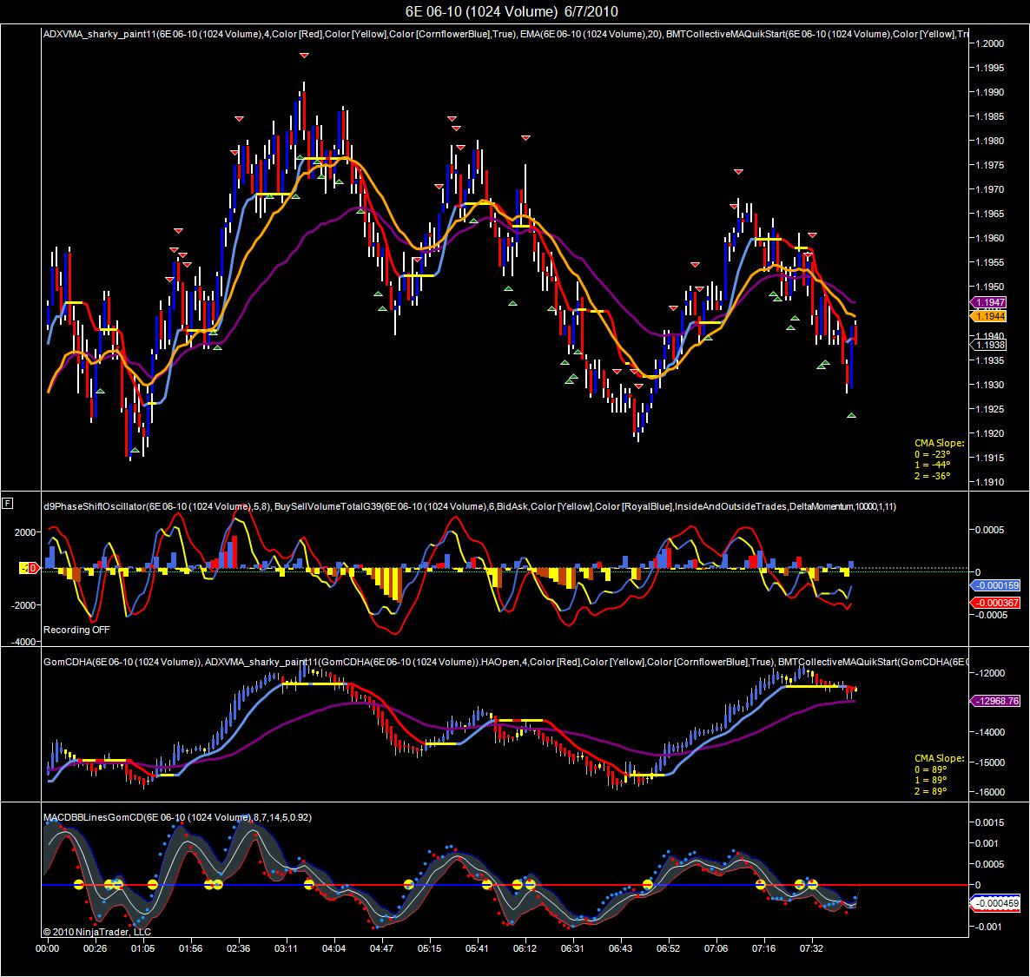
Task: Click the 03:11 time axis label
Action: pos(286,948)
